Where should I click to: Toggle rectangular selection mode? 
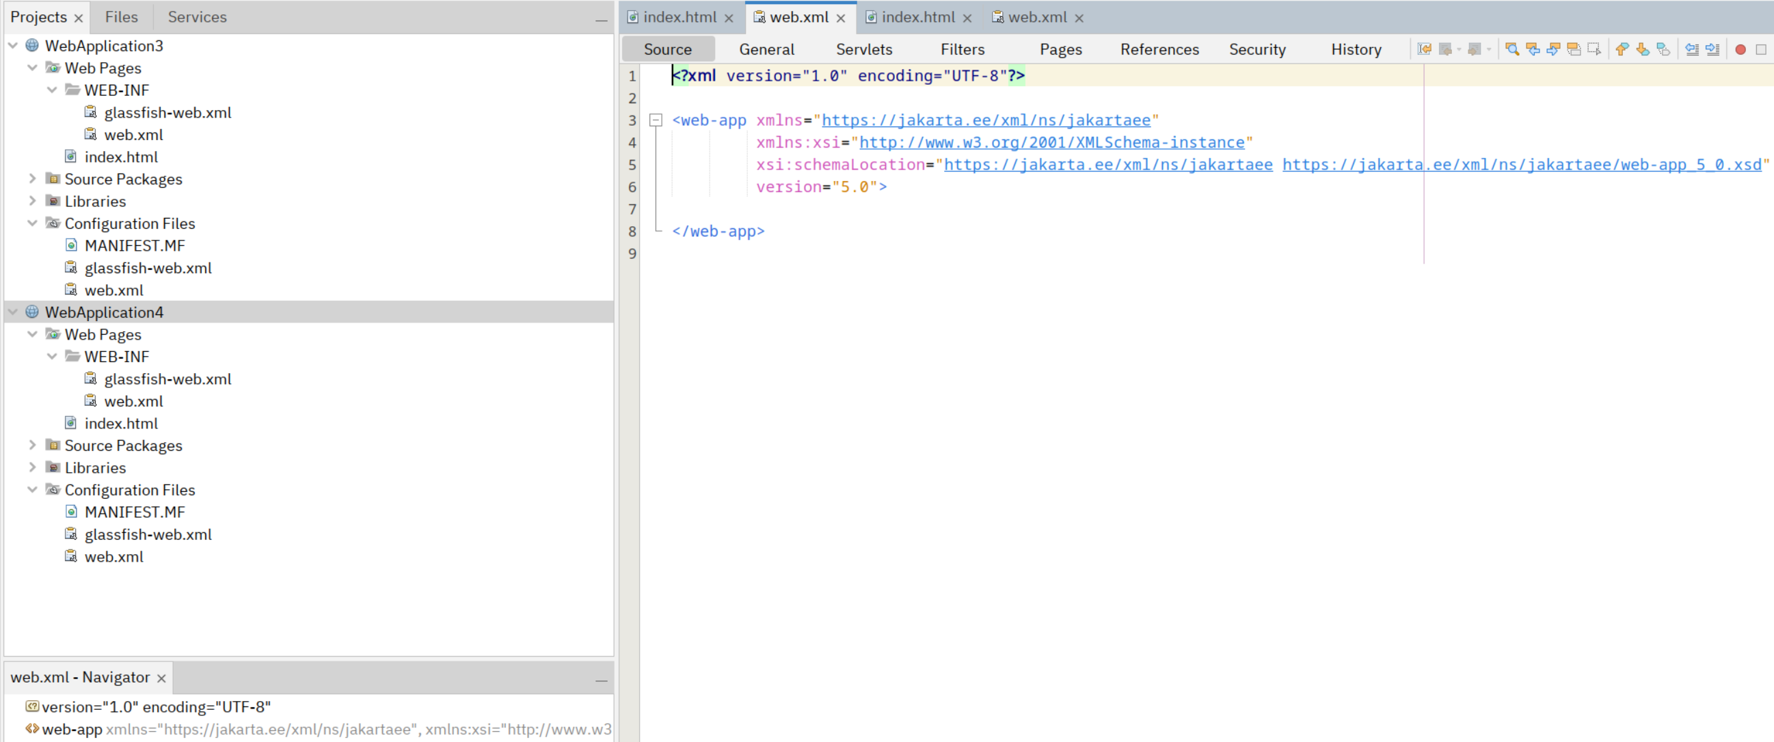click(1594, 49)
